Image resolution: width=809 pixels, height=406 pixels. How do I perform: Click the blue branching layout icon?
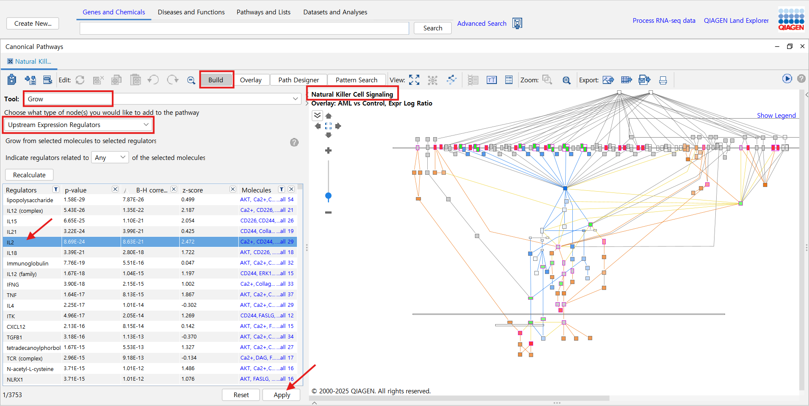(x=452, y=80)
